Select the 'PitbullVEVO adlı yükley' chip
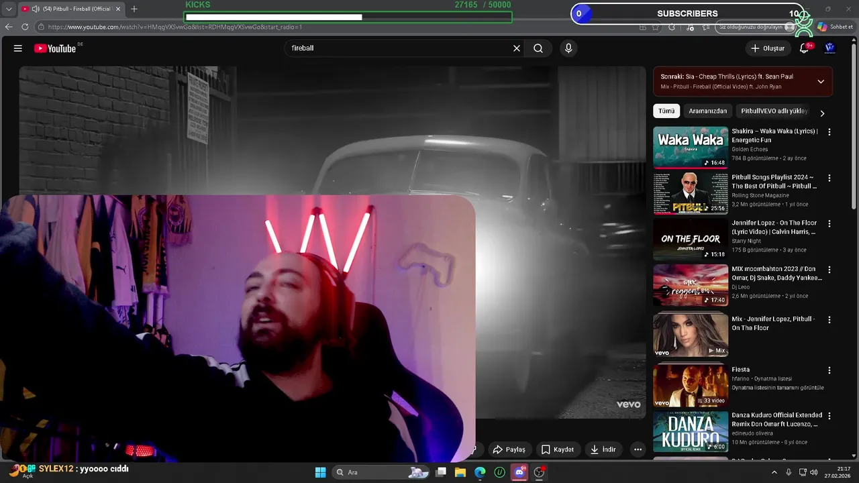Image resolution: width=859 pixels, height=483 pixels. [x=774, y=111]
